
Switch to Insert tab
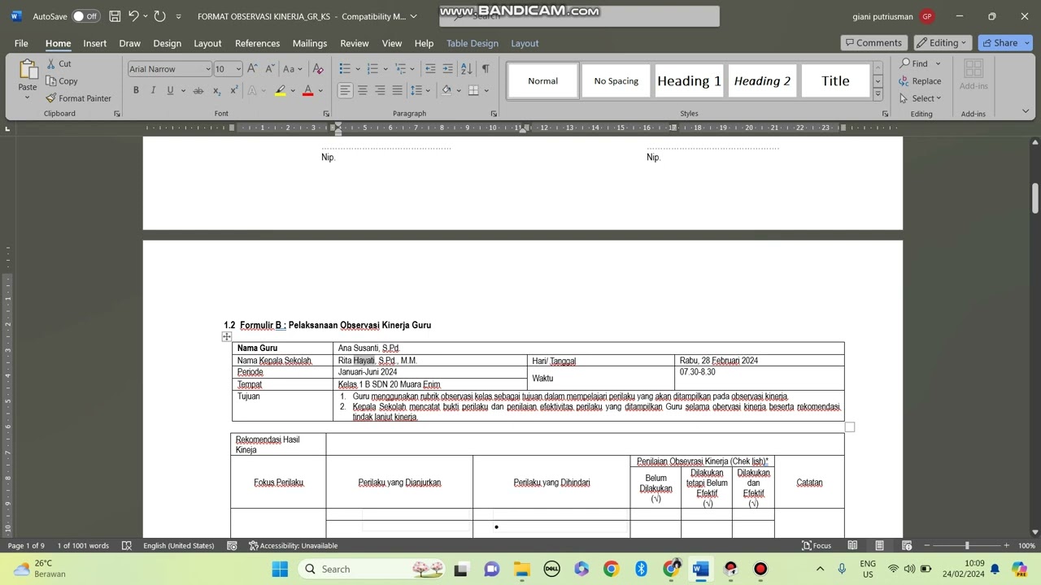pyautogui.click(x=94, y=43)
